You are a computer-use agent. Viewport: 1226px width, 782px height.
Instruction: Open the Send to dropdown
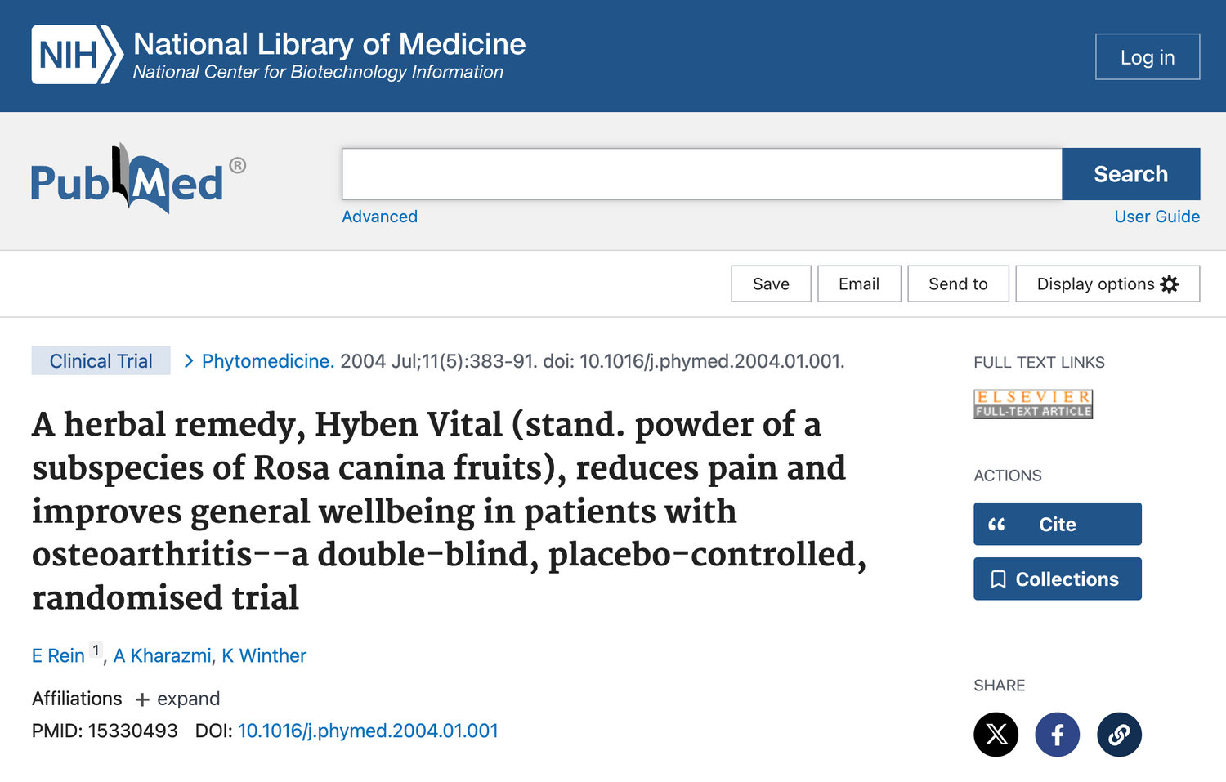[958, 284]
